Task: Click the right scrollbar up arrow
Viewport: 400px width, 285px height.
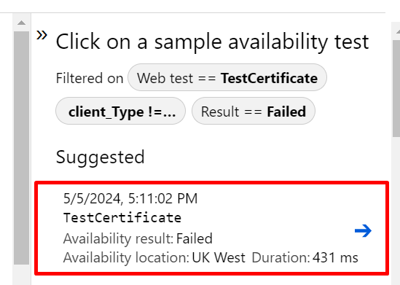Action: point(397,31)
